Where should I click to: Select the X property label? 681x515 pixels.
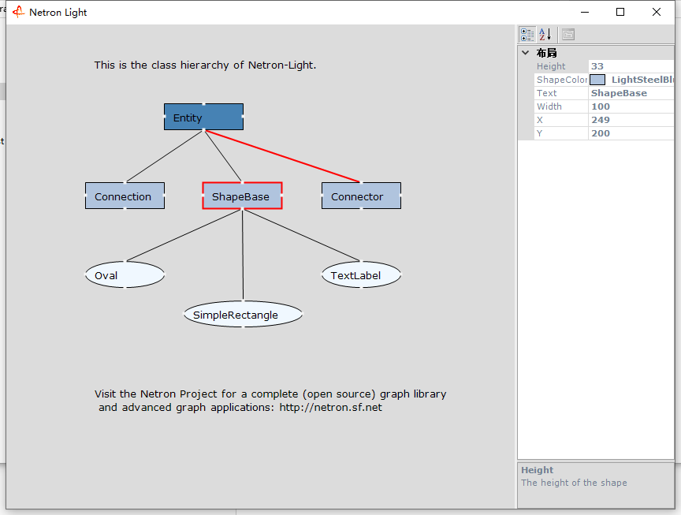coord(540,120)
